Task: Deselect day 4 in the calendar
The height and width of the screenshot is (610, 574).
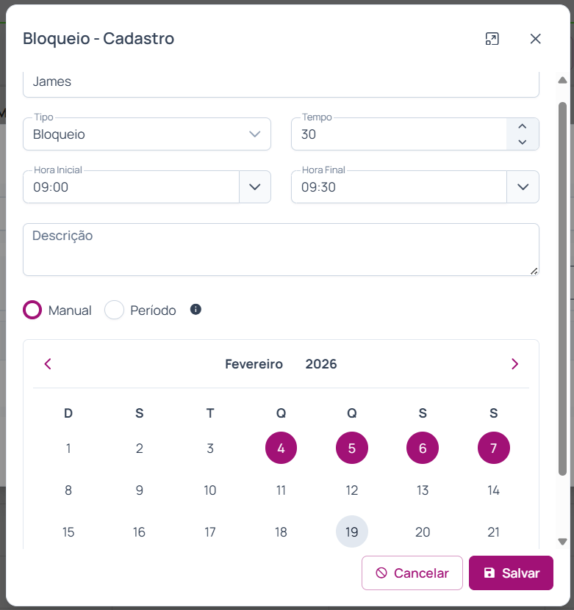Action: tap(281, 448)
